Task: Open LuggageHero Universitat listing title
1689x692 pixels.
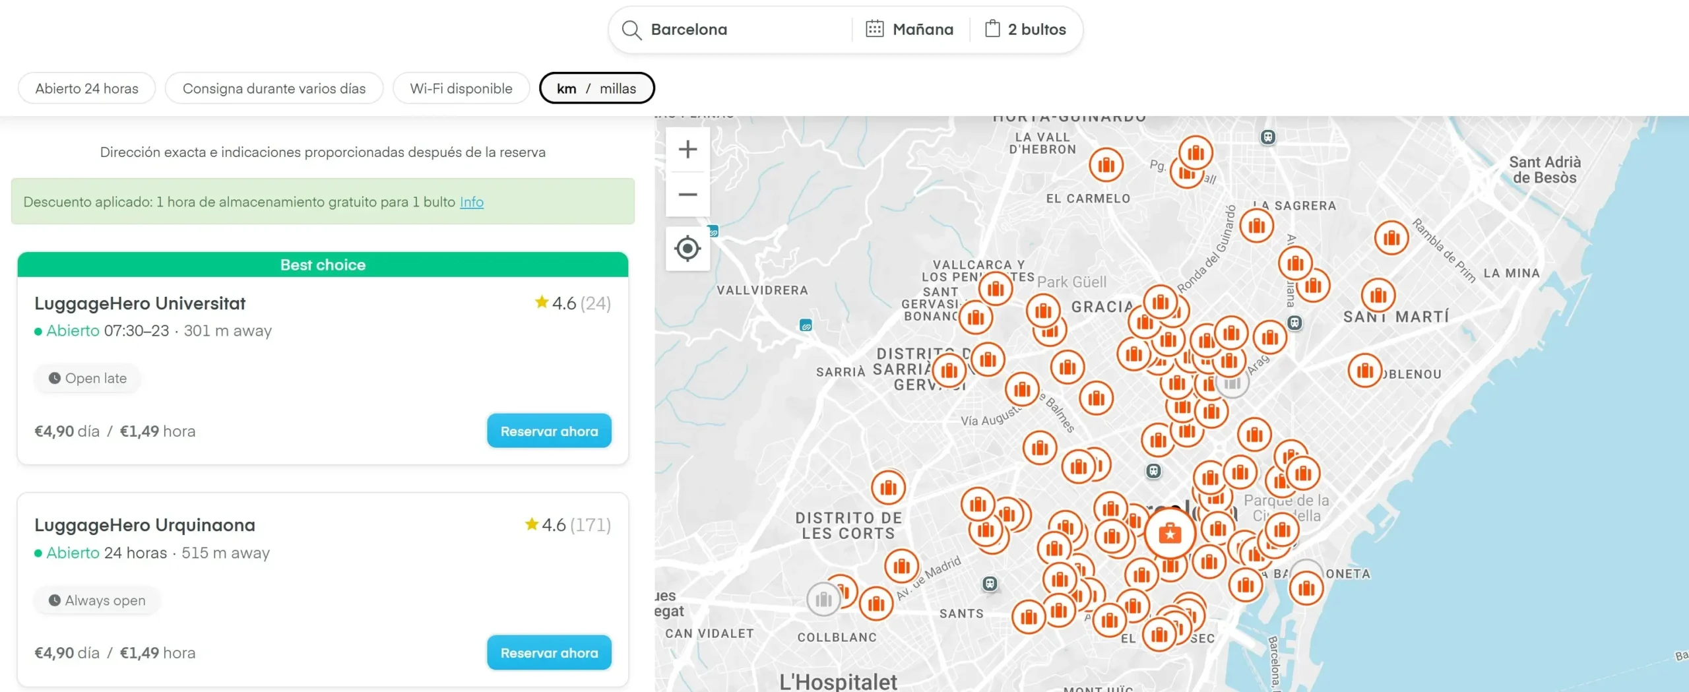Action: click(140, 303)
